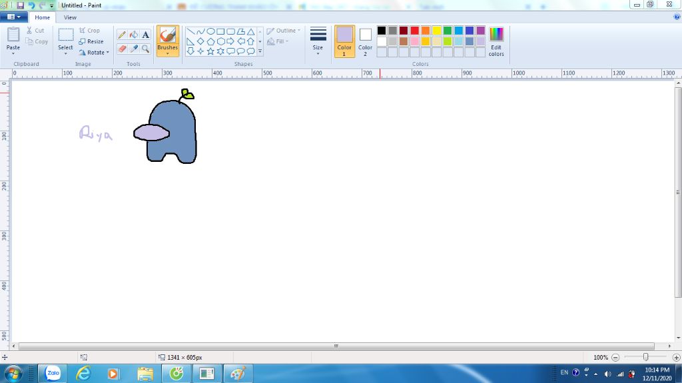Screen dimensions: 682x383
Task: Choose the Down arrow shape
Action: point(190,51)
